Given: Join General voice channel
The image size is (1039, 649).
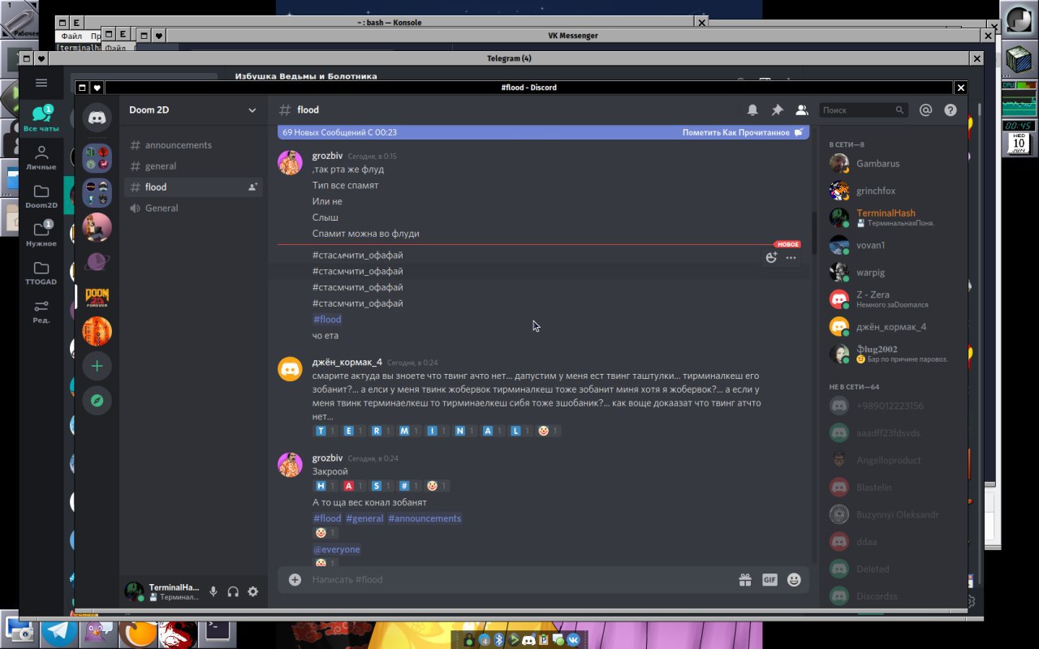Looking at the screenshot, I should coord(193,208).
